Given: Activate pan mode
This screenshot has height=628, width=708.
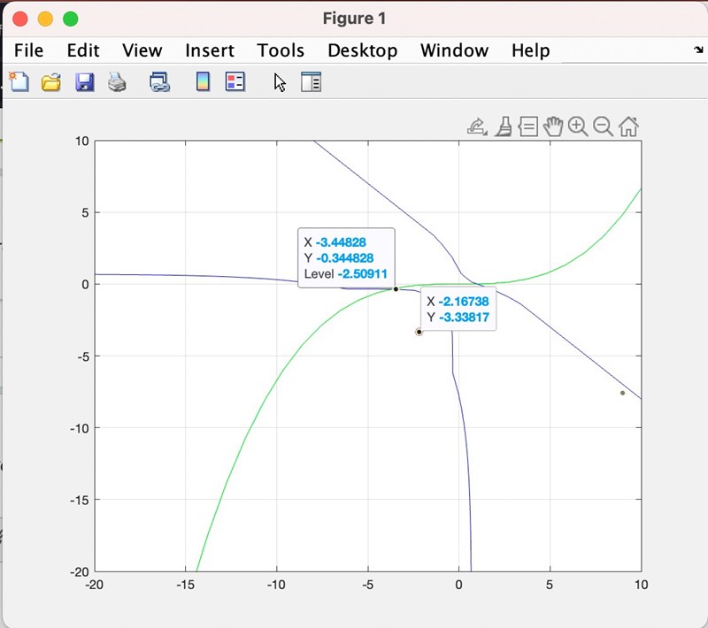Looking at the screenshot, I should 554,126.
